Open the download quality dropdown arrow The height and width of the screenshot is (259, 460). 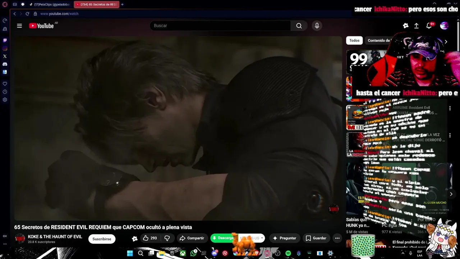coord(262,238)
